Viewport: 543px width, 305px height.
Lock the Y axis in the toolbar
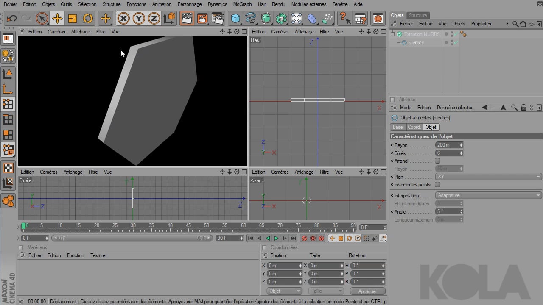138,19
